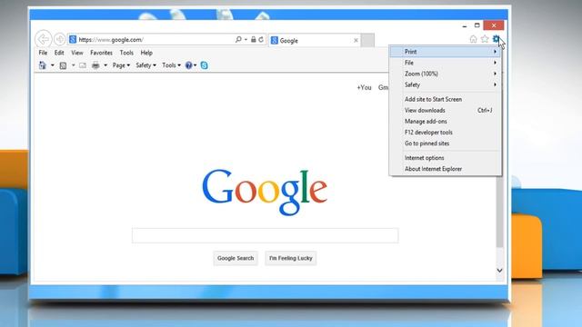This screenshot has height=327, width=582.
Task: Expand the Print icon dropdown arrow
Action: coord(105,65)
